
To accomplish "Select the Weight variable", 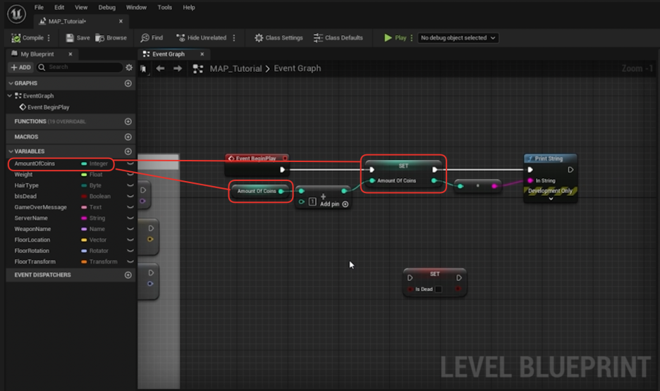I will [23, 175].
